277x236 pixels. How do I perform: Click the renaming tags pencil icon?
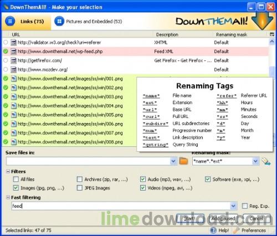point(266,161)
